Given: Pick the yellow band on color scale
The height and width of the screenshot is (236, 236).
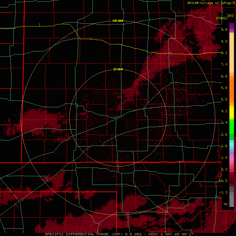Looking at the screenshot, I should tap(232, 112).
